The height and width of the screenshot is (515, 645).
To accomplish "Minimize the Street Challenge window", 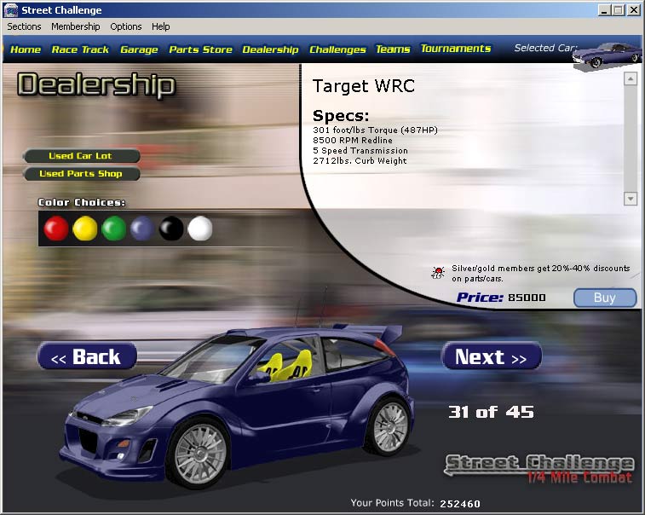I will (604, 10).
